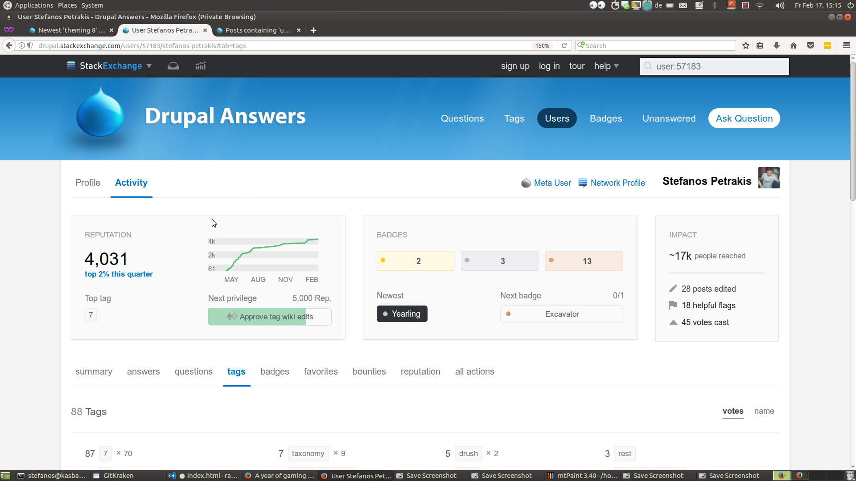Open the tour link
This screenshot has width=856, height=481.
(x=576, y=66)
